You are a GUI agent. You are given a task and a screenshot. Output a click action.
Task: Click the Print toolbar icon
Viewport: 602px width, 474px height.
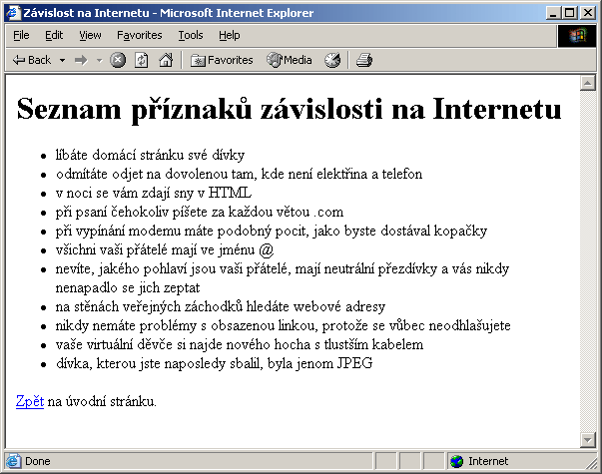(364, 60)
